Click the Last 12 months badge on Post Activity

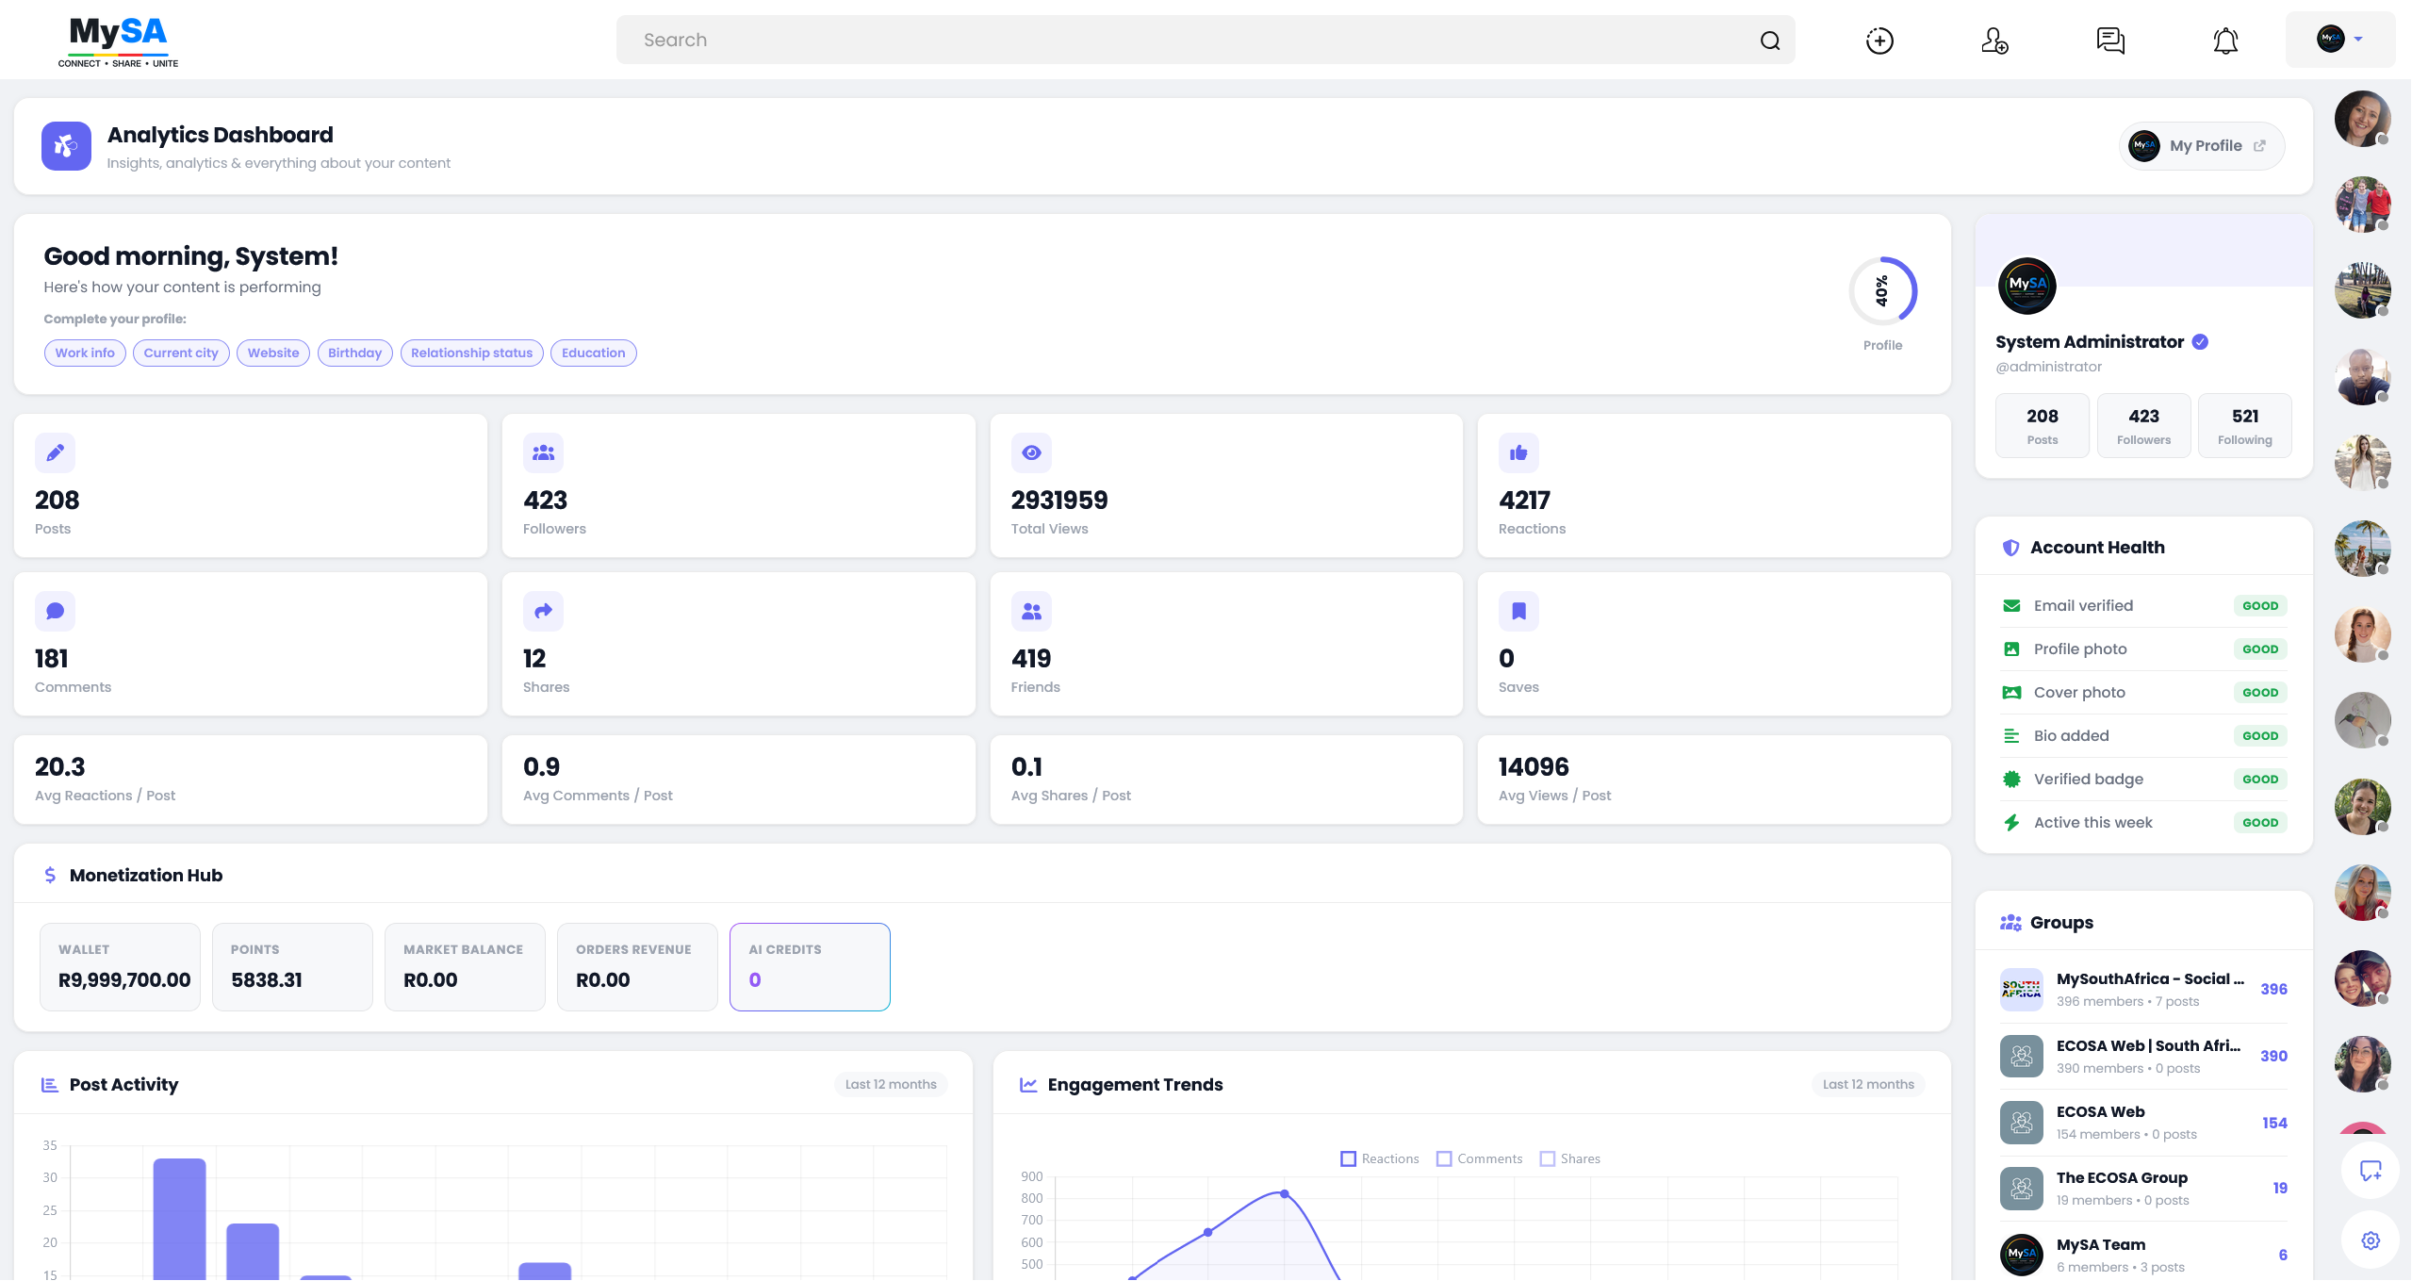[x=890, y=1085]
